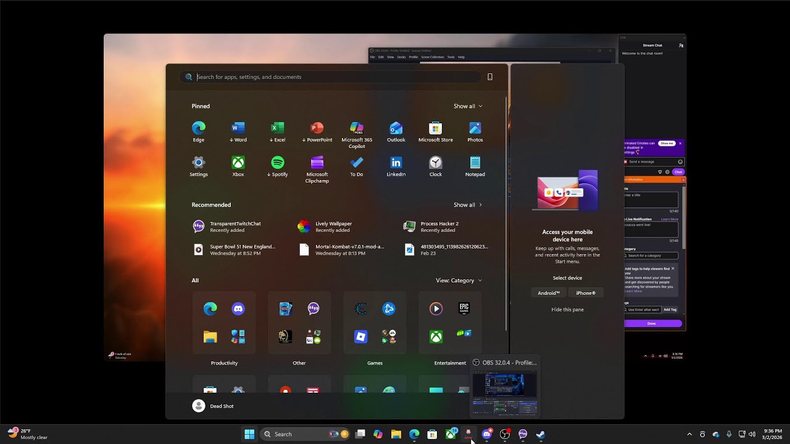The image size is (790, 444).
Task: Open the To Do app
Action: pos(357,166)
